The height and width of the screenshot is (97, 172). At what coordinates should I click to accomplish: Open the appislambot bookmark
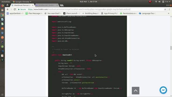pos(15,13)
